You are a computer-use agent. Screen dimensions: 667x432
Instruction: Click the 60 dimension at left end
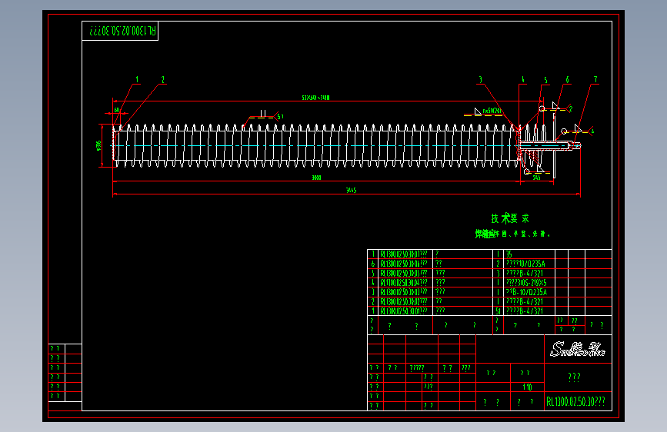point(117,110)
